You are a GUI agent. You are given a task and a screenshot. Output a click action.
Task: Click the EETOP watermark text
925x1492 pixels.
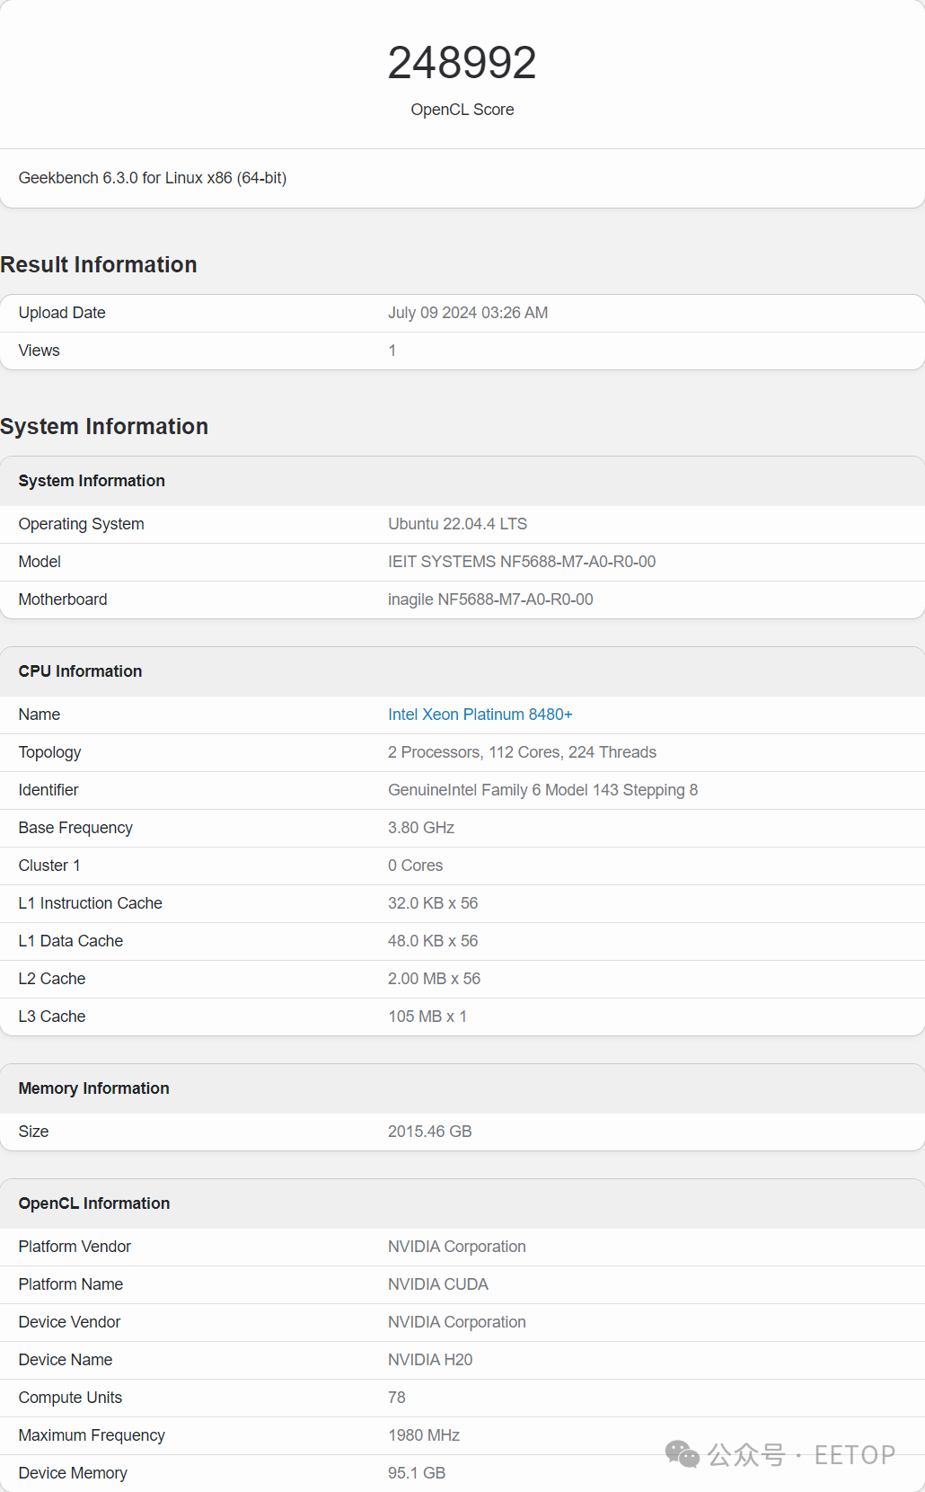[854, 1455]
